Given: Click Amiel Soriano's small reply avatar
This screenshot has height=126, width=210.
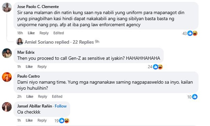Looking at the screenshot, I should pyautogui.click(x=20, y=42).
